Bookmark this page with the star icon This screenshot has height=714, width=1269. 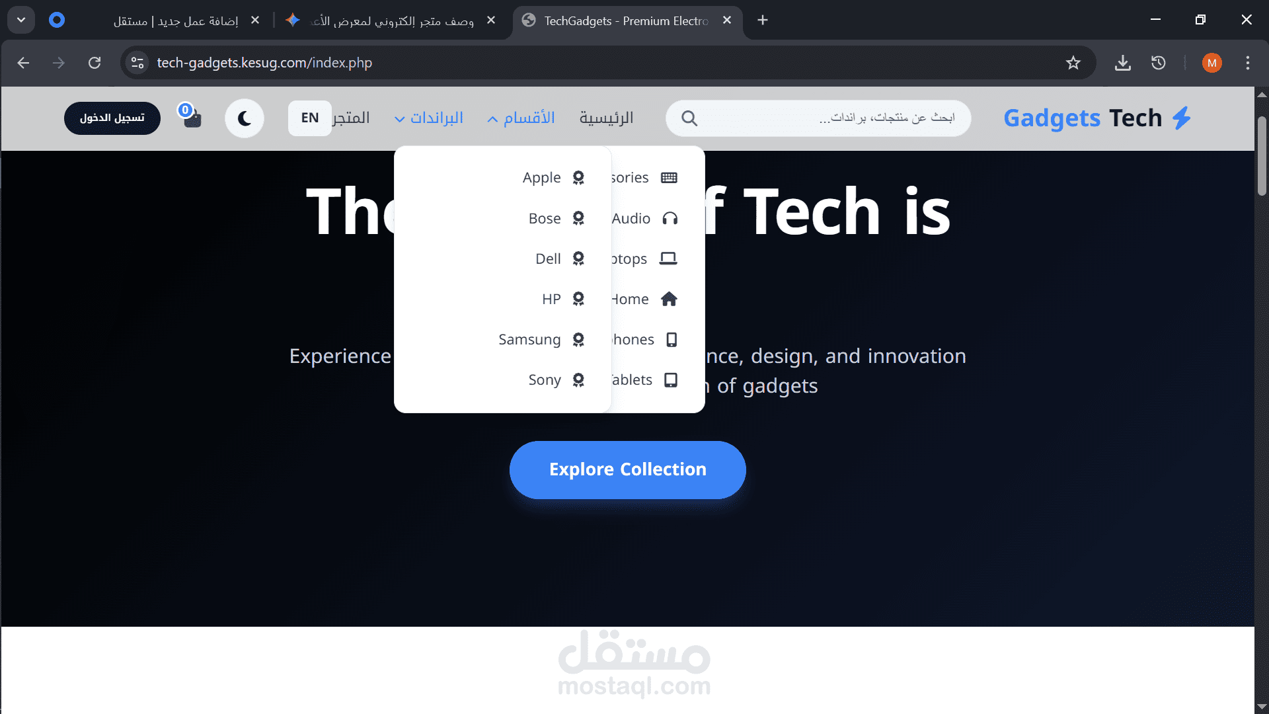(x=1073, y=63)
